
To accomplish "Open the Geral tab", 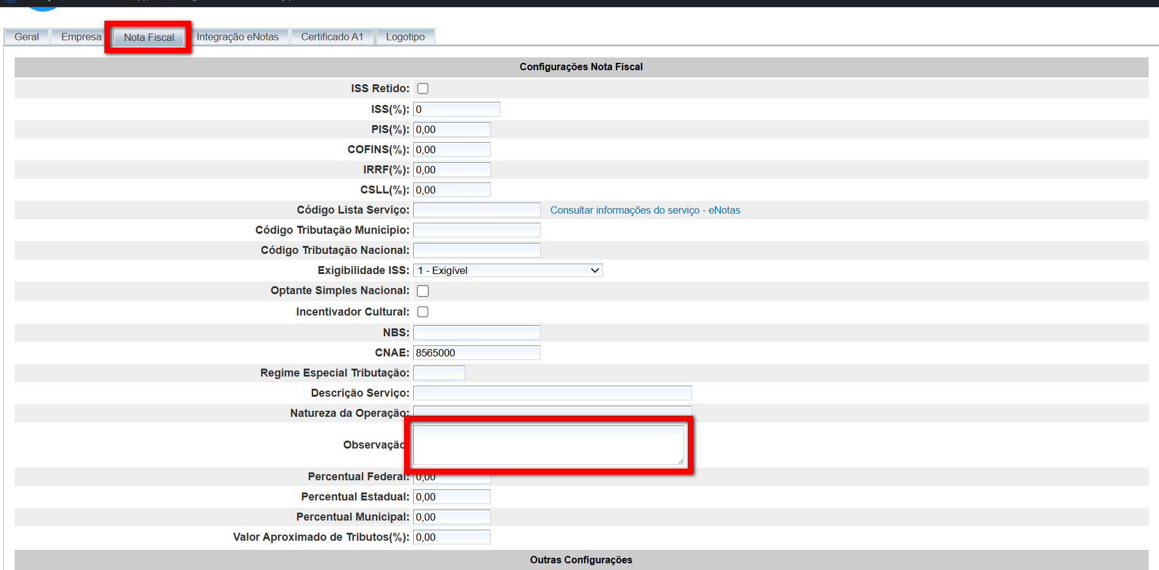I will 26,37.
